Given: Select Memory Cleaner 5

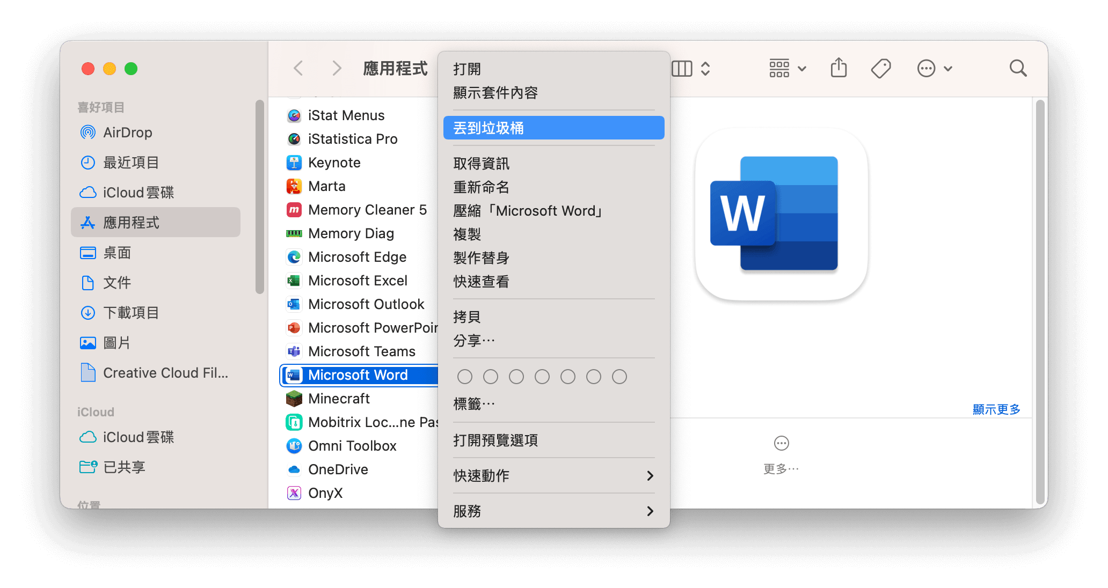Looking at the screenshot, I should (360, 210).
